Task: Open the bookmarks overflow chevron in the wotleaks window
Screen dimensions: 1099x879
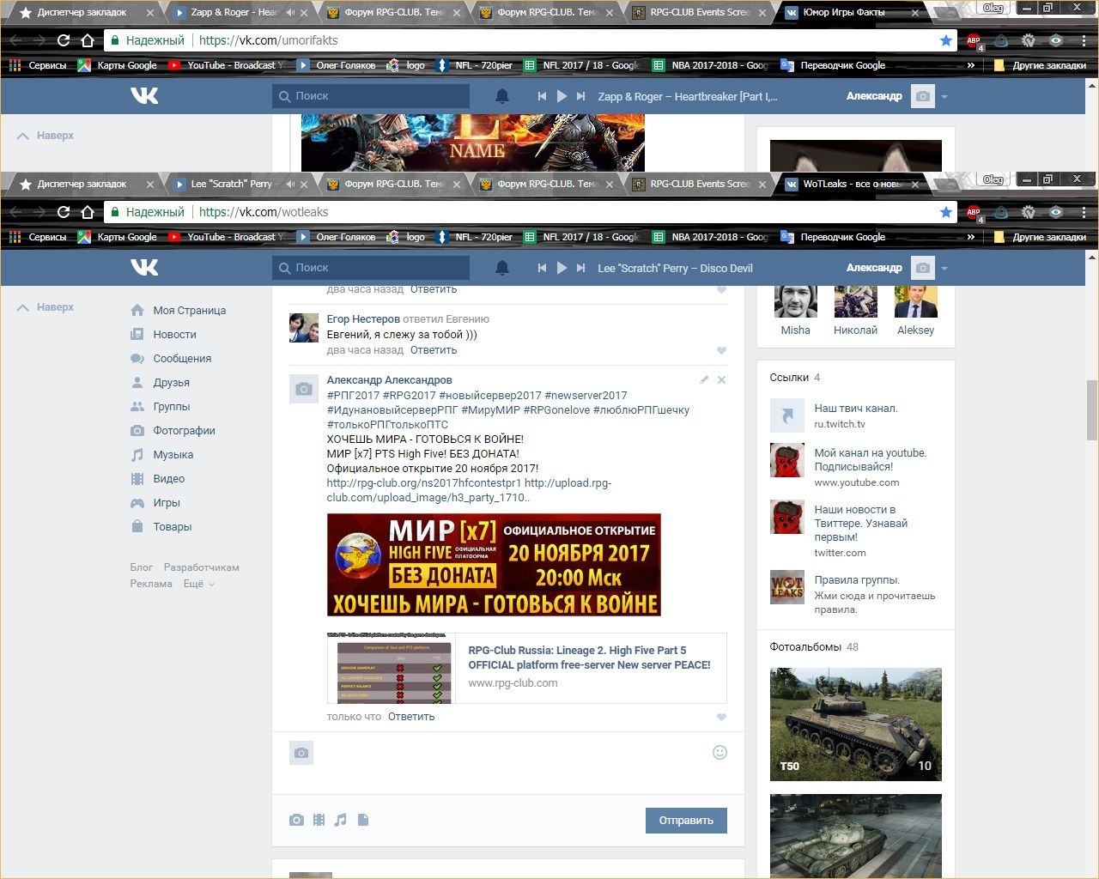Action: (971, 237)
